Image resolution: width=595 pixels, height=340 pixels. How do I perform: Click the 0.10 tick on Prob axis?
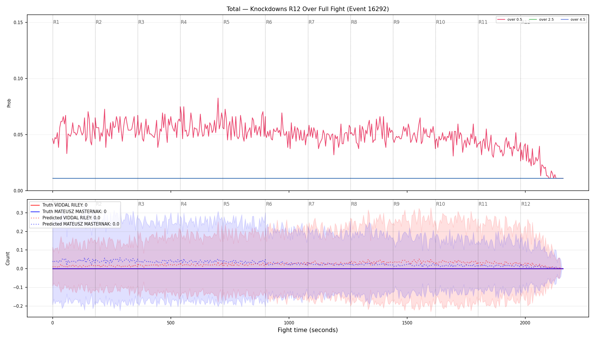pos(18,79)
